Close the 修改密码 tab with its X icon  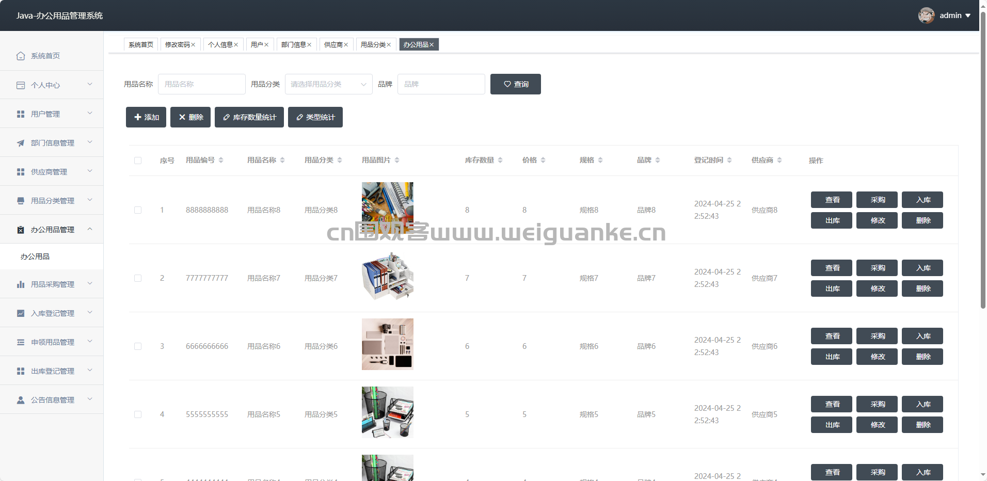(193, 45)
